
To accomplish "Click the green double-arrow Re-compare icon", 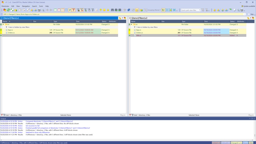I will pyautogui.click(x=8, y=10).
